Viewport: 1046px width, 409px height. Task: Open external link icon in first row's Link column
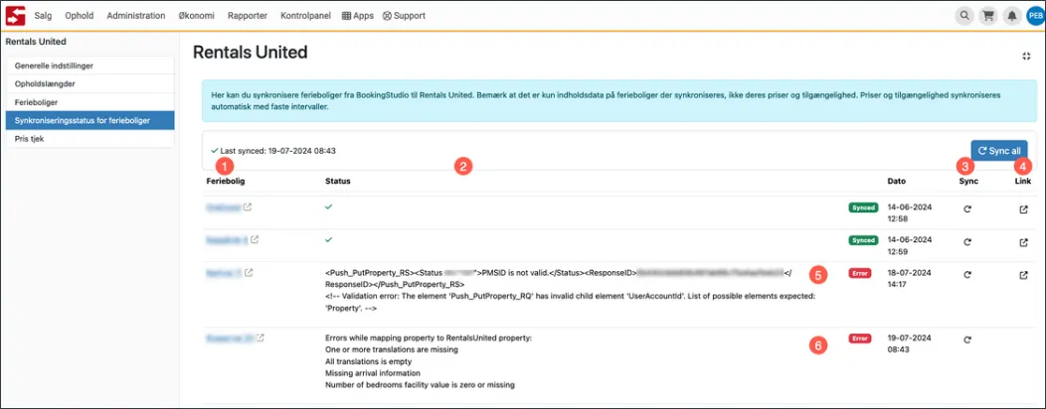click(1024, 209)
